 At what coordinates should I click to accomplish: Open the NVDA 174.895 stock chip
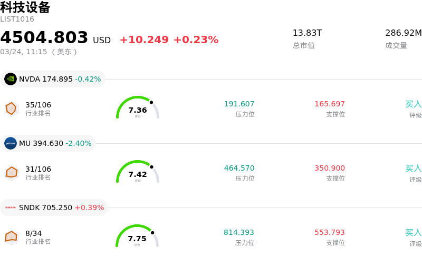pos(53,79)
